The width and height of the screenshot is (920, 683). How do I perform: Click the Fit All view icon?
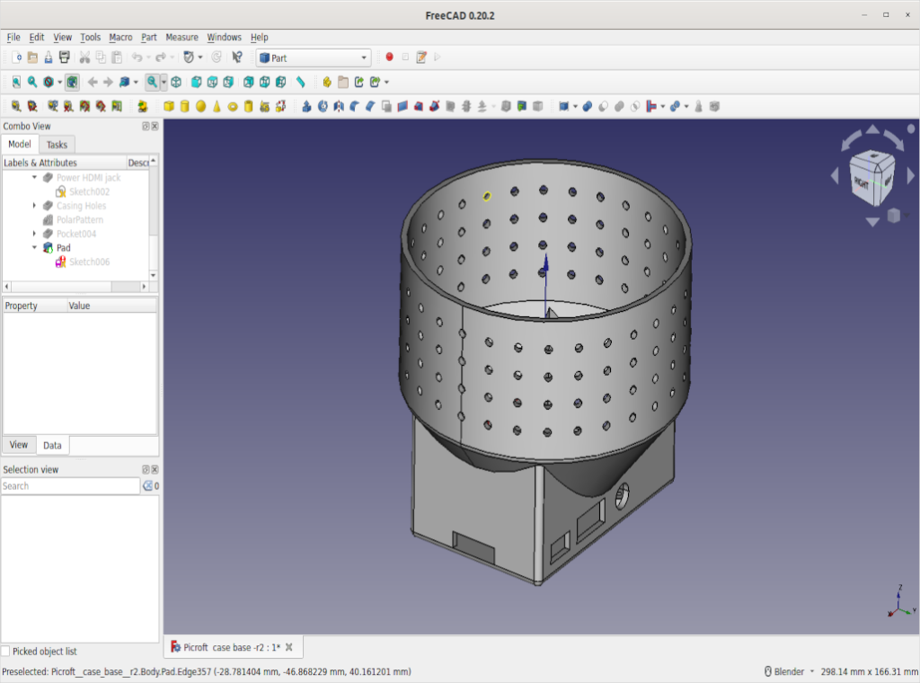pos(16,82)
